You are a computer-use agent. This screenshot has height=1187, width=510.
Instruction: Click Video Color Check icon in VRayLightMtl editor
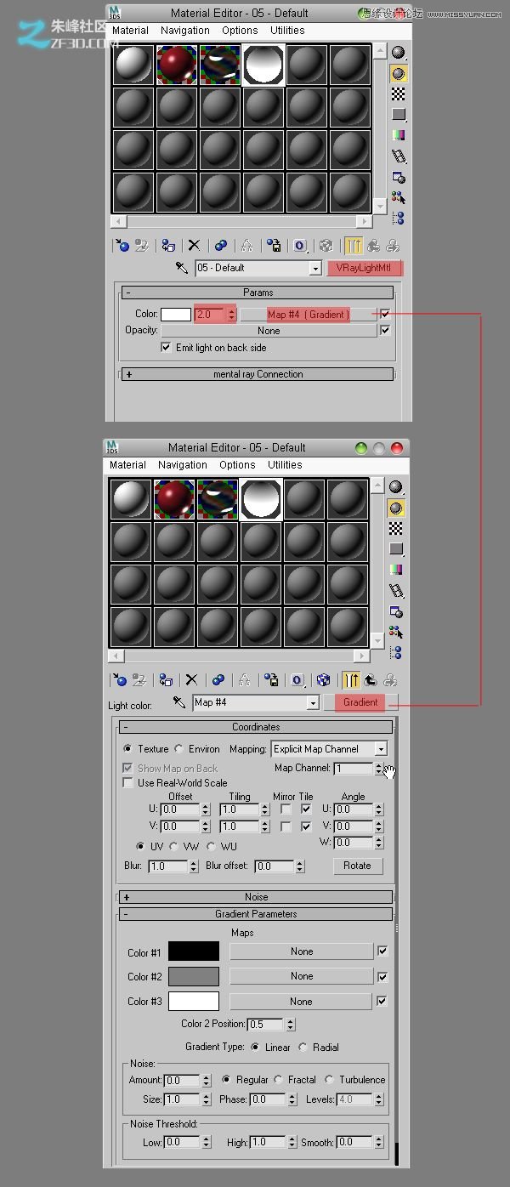point(399,135)
